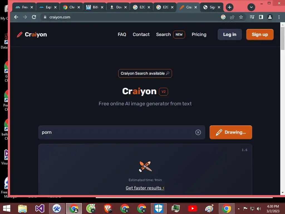Click the 'Free online AI image generator' tagline
The height and width of the screenshot is (214, 285).
(x=145, y=104)
